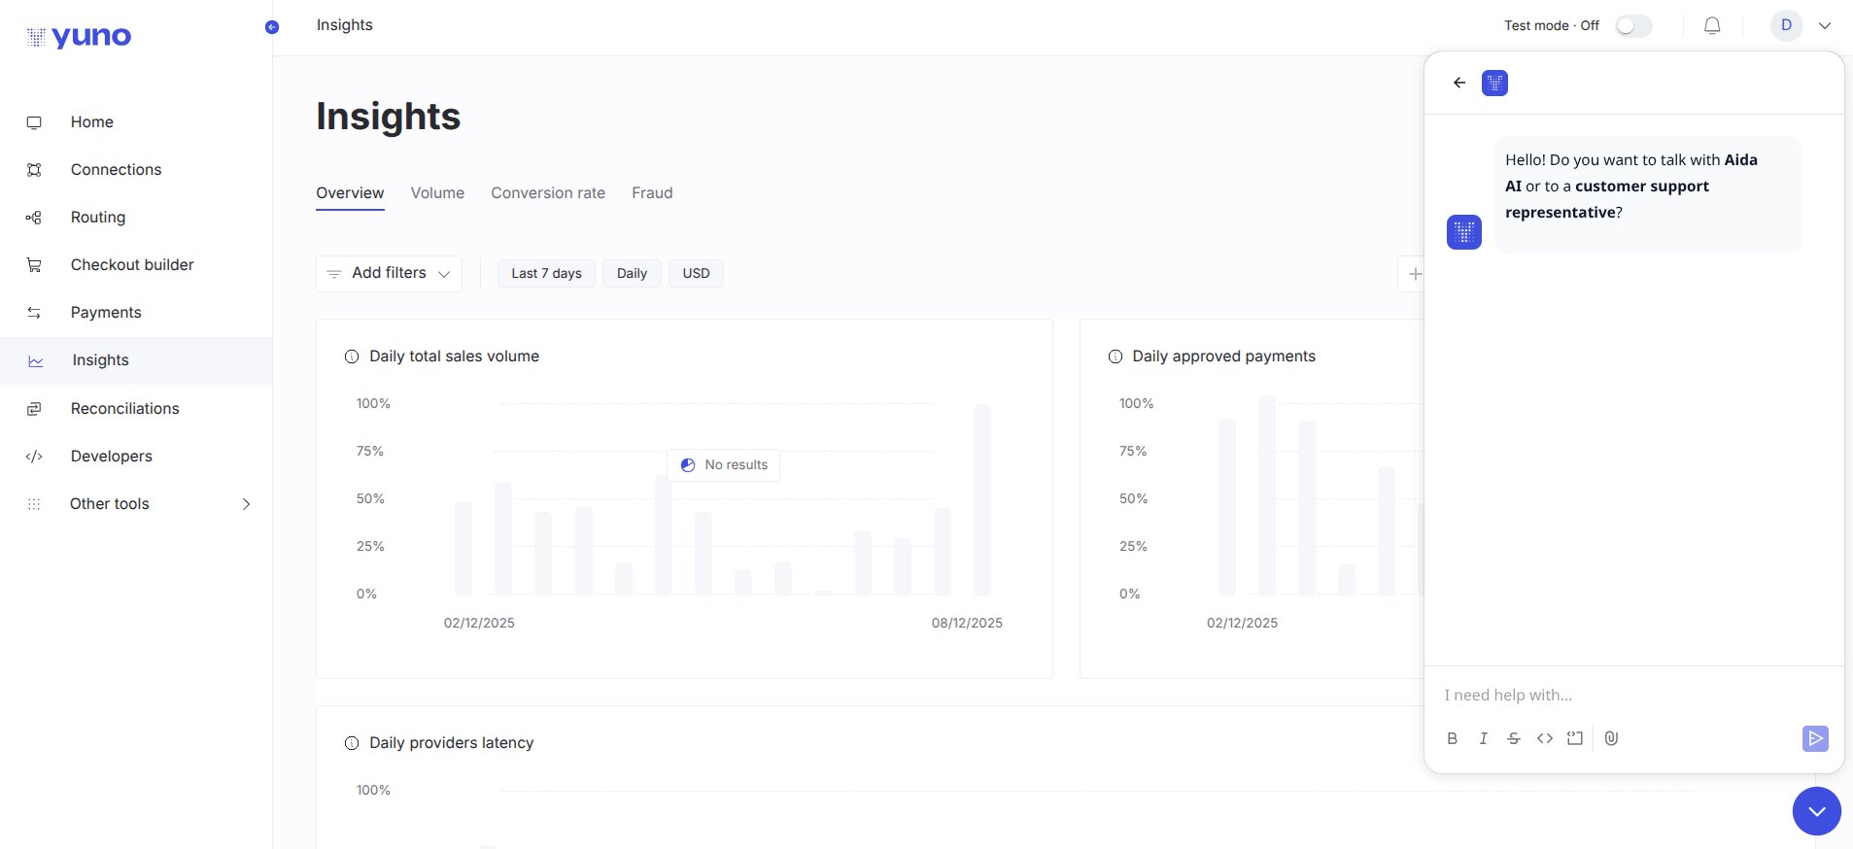Click the bold formatting icon in chat
1853x849 pixels.
click(1452, 738)
